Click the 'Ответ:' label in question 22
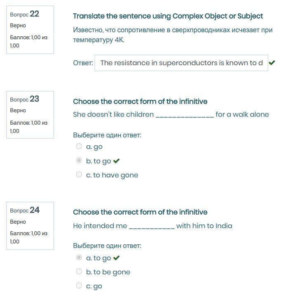 click(x=83, y=63)
